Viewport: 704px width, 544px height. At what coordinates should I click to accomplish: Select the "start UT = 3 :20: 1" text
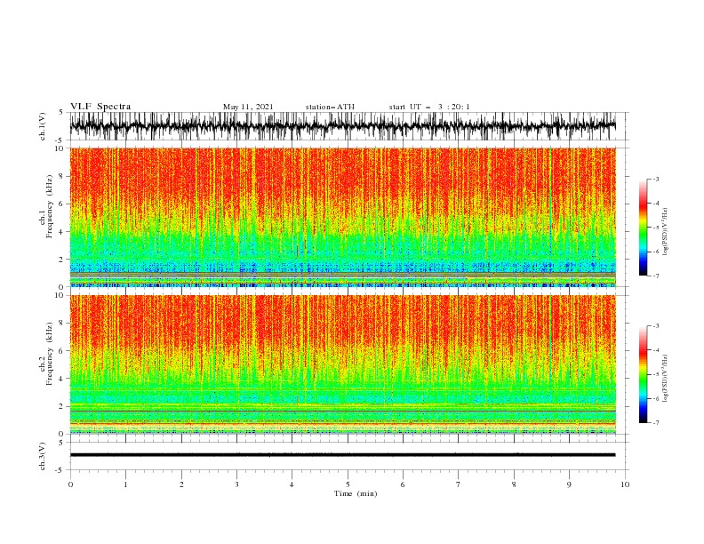point(429,107)
